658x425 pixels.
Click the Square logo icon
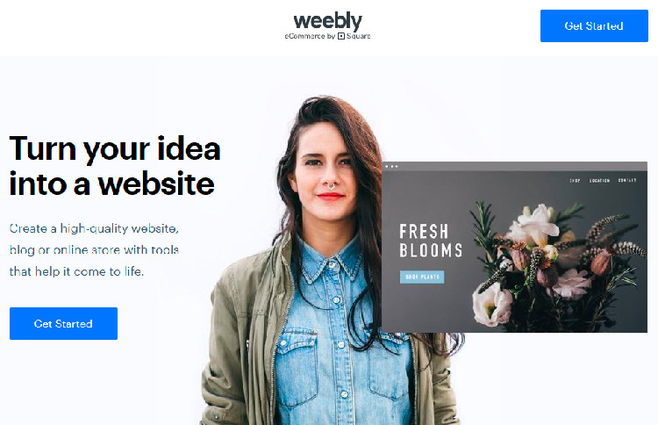[x=341, y=36]
